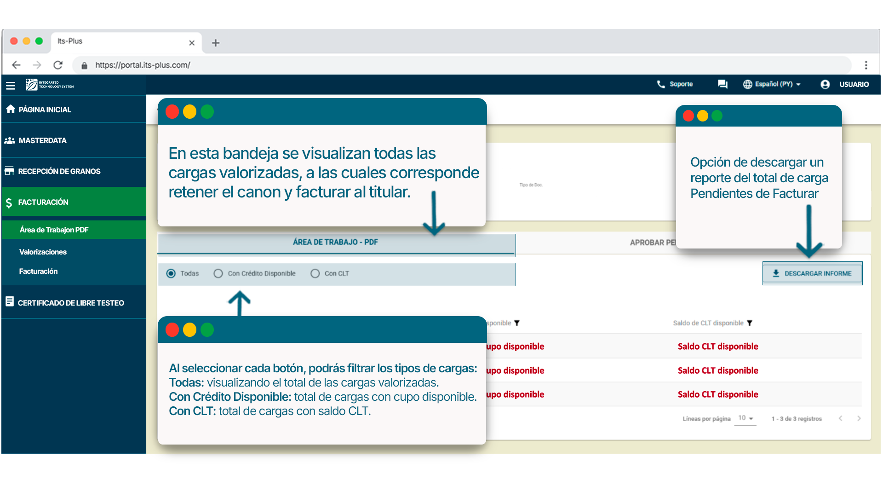Open Valorizaciones in sidebar menu
The height and width of the screenshot is (497, 883).
tap(43, 252)
